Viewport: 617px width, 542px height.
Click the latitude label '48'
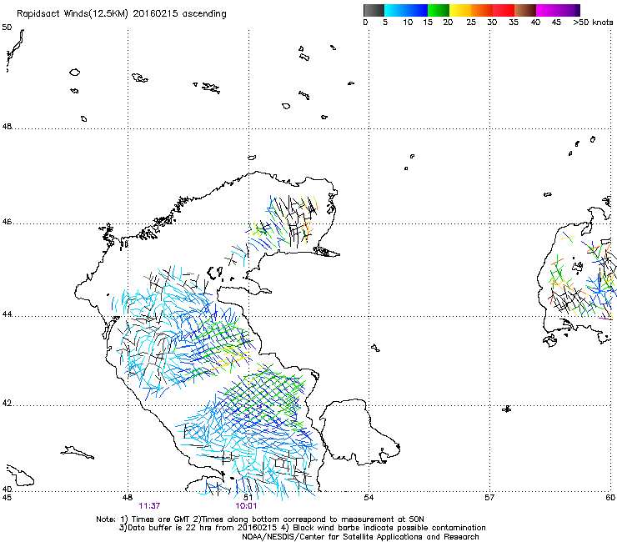coord(7,127)
